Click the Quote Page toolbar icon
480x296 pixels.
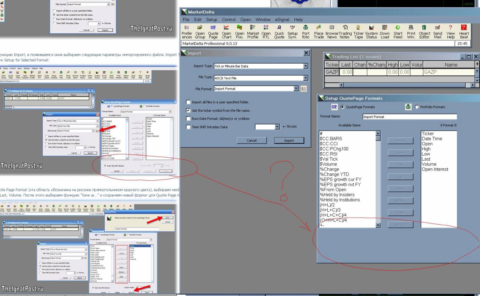point(213,32)
